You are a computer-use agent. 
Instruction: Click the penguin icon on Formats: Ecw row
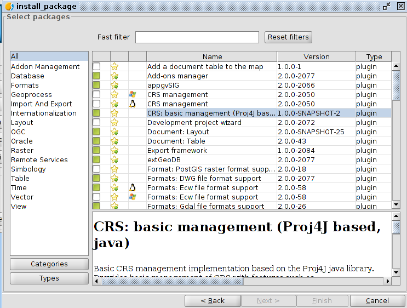132,187
